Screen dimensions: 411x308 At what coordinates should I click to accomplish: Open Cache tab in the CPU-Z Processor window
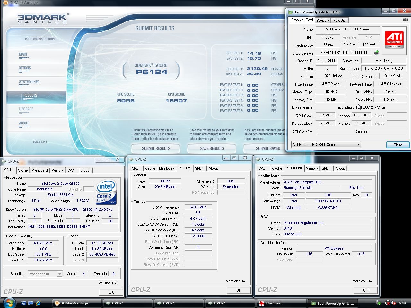pos(23,170)
